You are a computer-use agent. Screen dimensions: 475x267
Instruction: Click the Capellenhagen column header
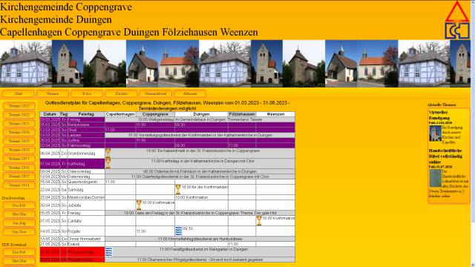click(120, 114)
